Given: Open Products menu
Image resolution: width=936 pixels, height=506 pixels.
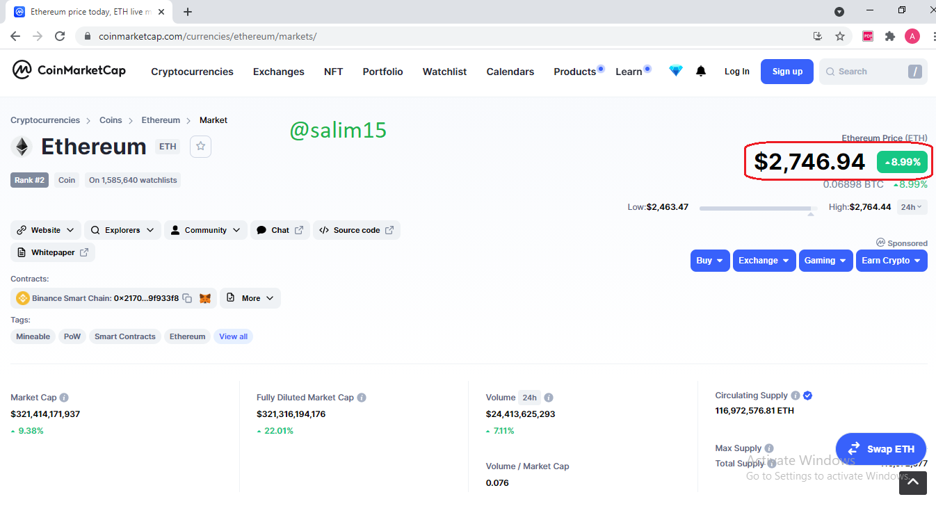Looking at the screenshot, I should click(x=575, y=72).
